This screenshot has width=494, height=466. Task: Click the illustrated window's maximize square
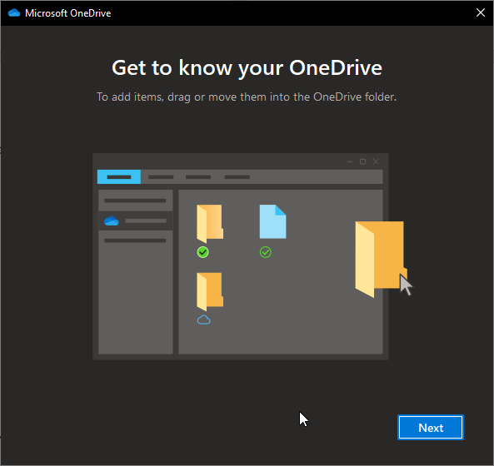pos(362,161)
